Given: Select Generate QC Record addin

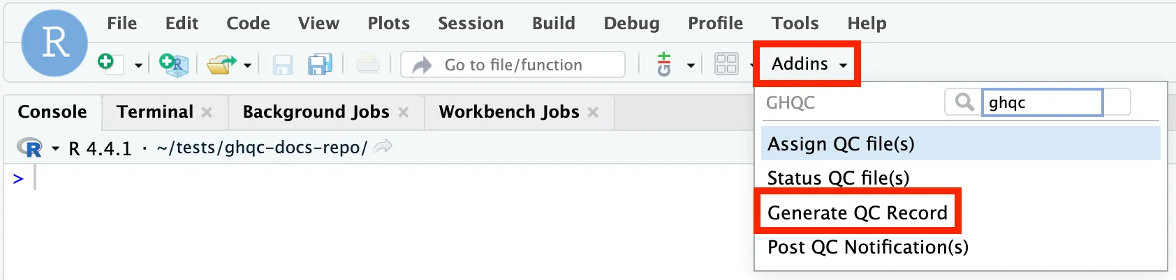Looking at the screenshot, I should [857, 212].
